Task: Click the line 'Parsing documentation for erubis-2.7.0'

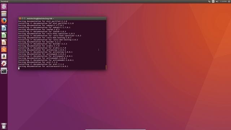Action: coord(39,46)
